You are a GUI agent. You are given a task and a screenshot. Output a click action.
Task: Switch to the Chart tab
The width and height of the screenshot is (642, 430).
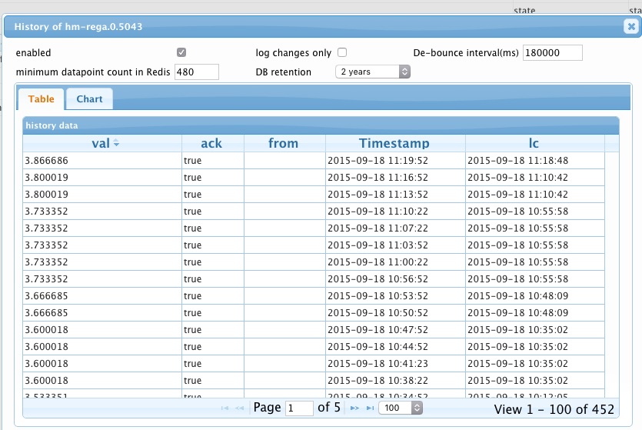[89, 99]
